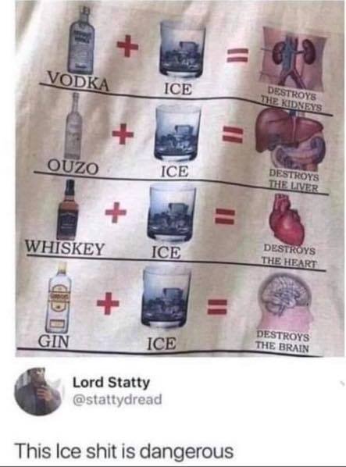Click the OUZO label text
The height and width of the screenshot is (467, 346).
pyautogui.click(x=73, y=167)
